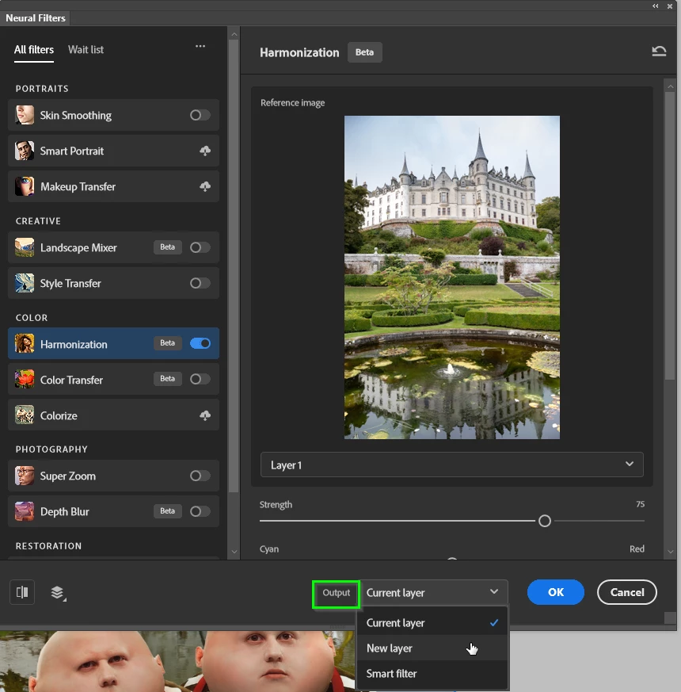Click the PORTRAITS section heading
Image resolution: width=681 pixels, height=692 pixels.
(x=42, y=89)
